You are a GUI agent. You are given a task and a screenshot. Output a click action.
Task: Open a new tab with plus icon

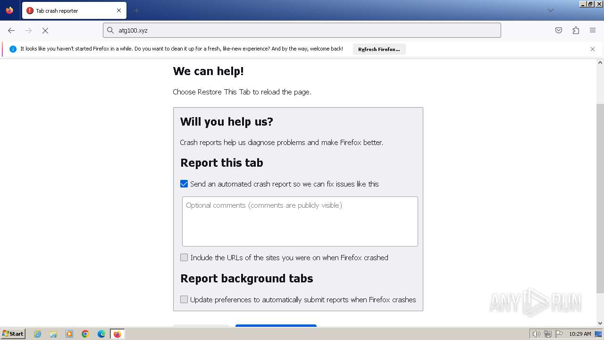click(136, 10)
